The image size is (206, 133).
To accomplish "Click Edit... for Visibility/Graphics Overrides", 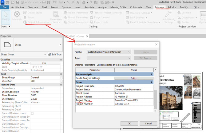I will tap(45, 63).
